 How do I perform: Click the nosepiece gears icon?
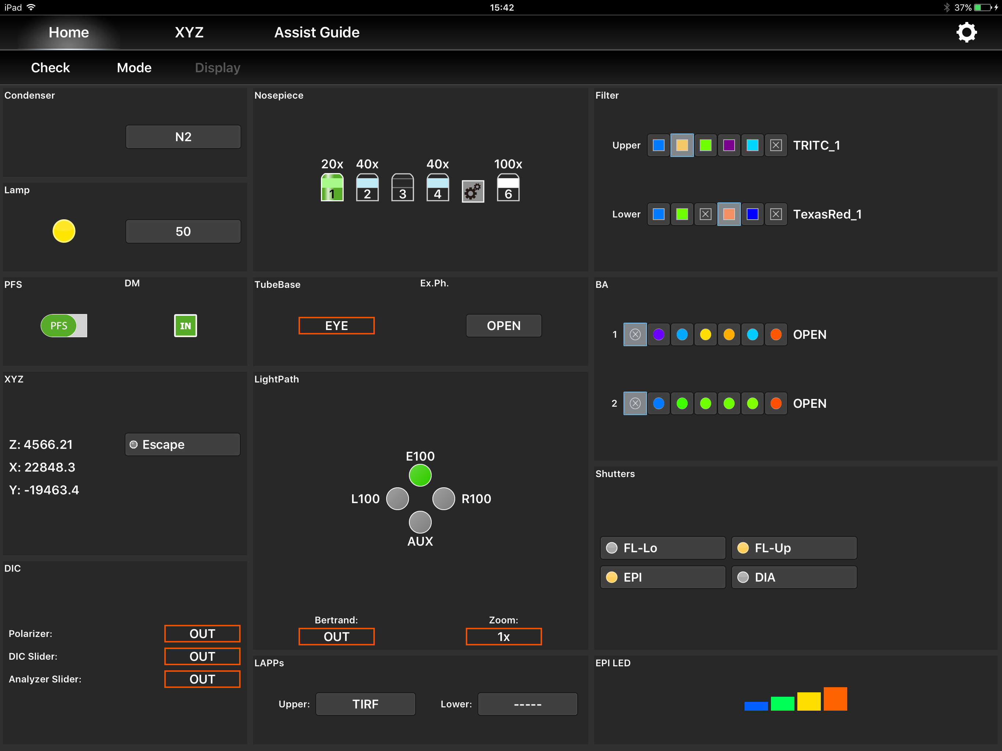point(473,191)
